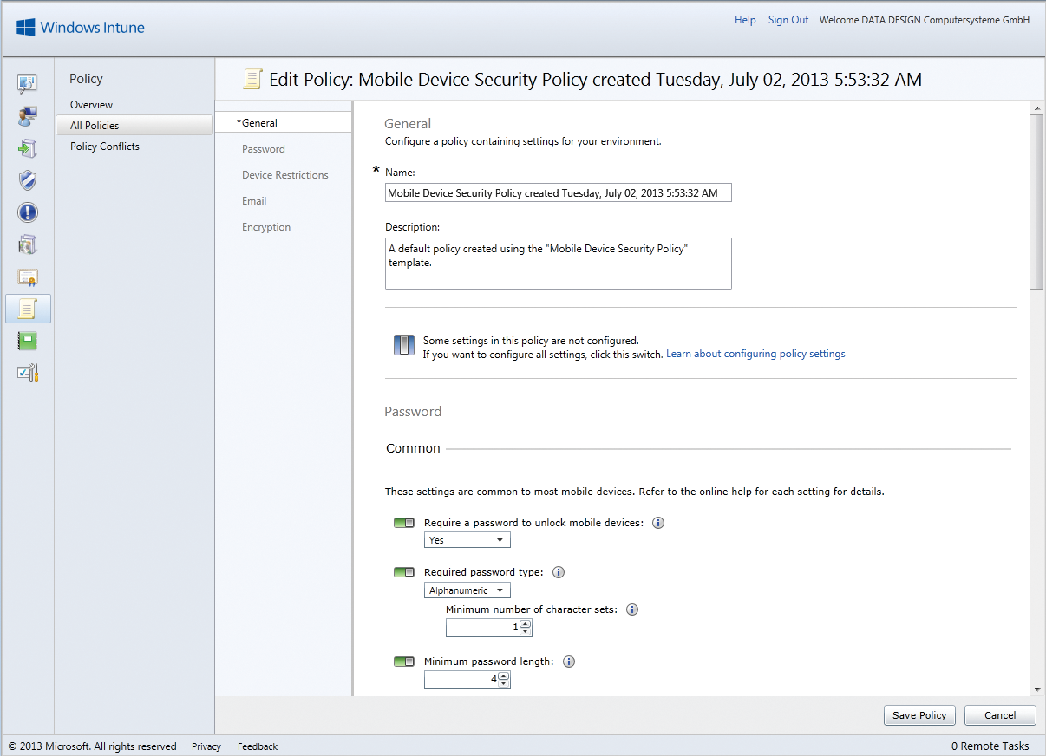
Task: Open the Licenses certificate workspace icon
Action: (x=28, y=277)
